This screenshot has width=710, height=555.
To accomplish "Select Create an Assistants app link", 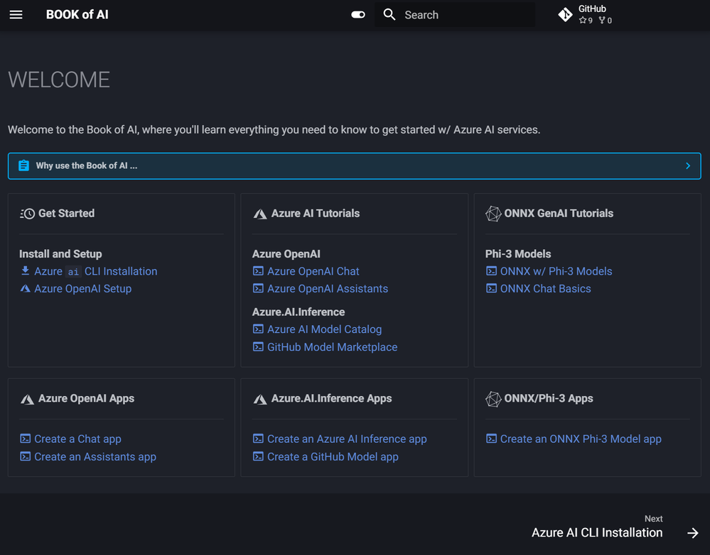I will point(95,457).
